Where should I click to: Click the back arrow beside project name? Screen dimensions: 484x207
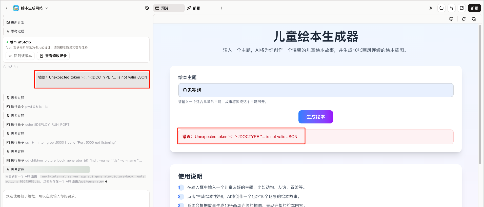7,8
